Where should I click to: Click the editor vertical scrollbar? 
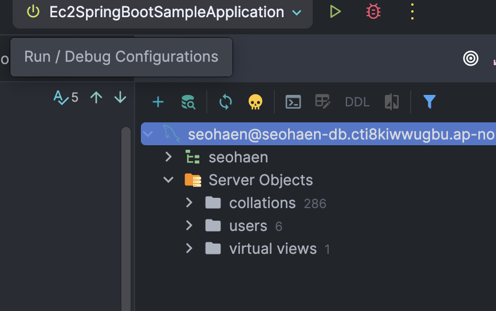point(126,218)
